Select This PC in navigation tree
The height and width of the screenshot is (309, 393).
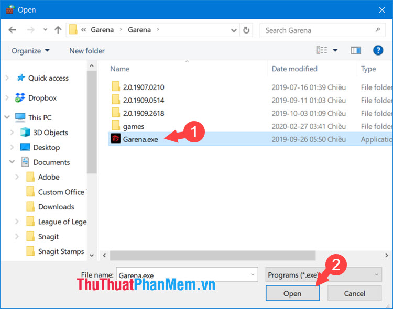click(x=40, y=117)
